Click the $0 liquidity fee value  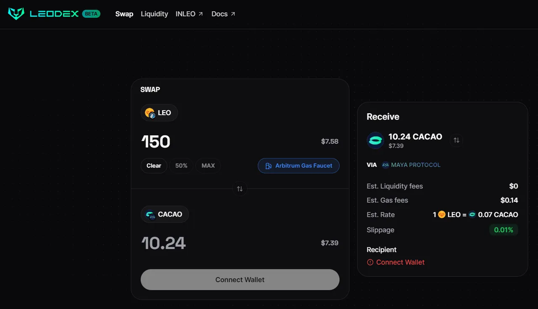[514, 186]
